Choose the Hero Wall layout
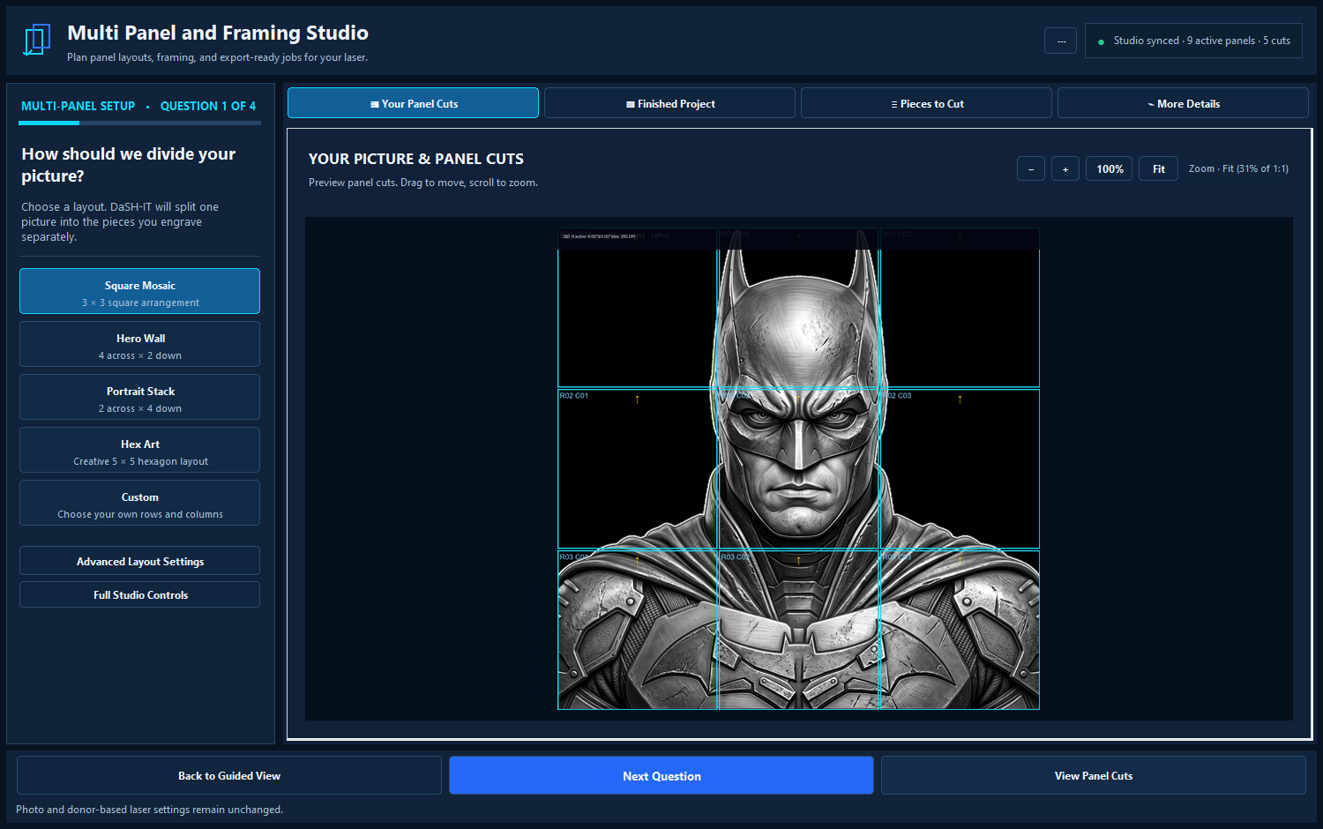The height and width of the screenshot is (829, 1323). pos(139,344)
